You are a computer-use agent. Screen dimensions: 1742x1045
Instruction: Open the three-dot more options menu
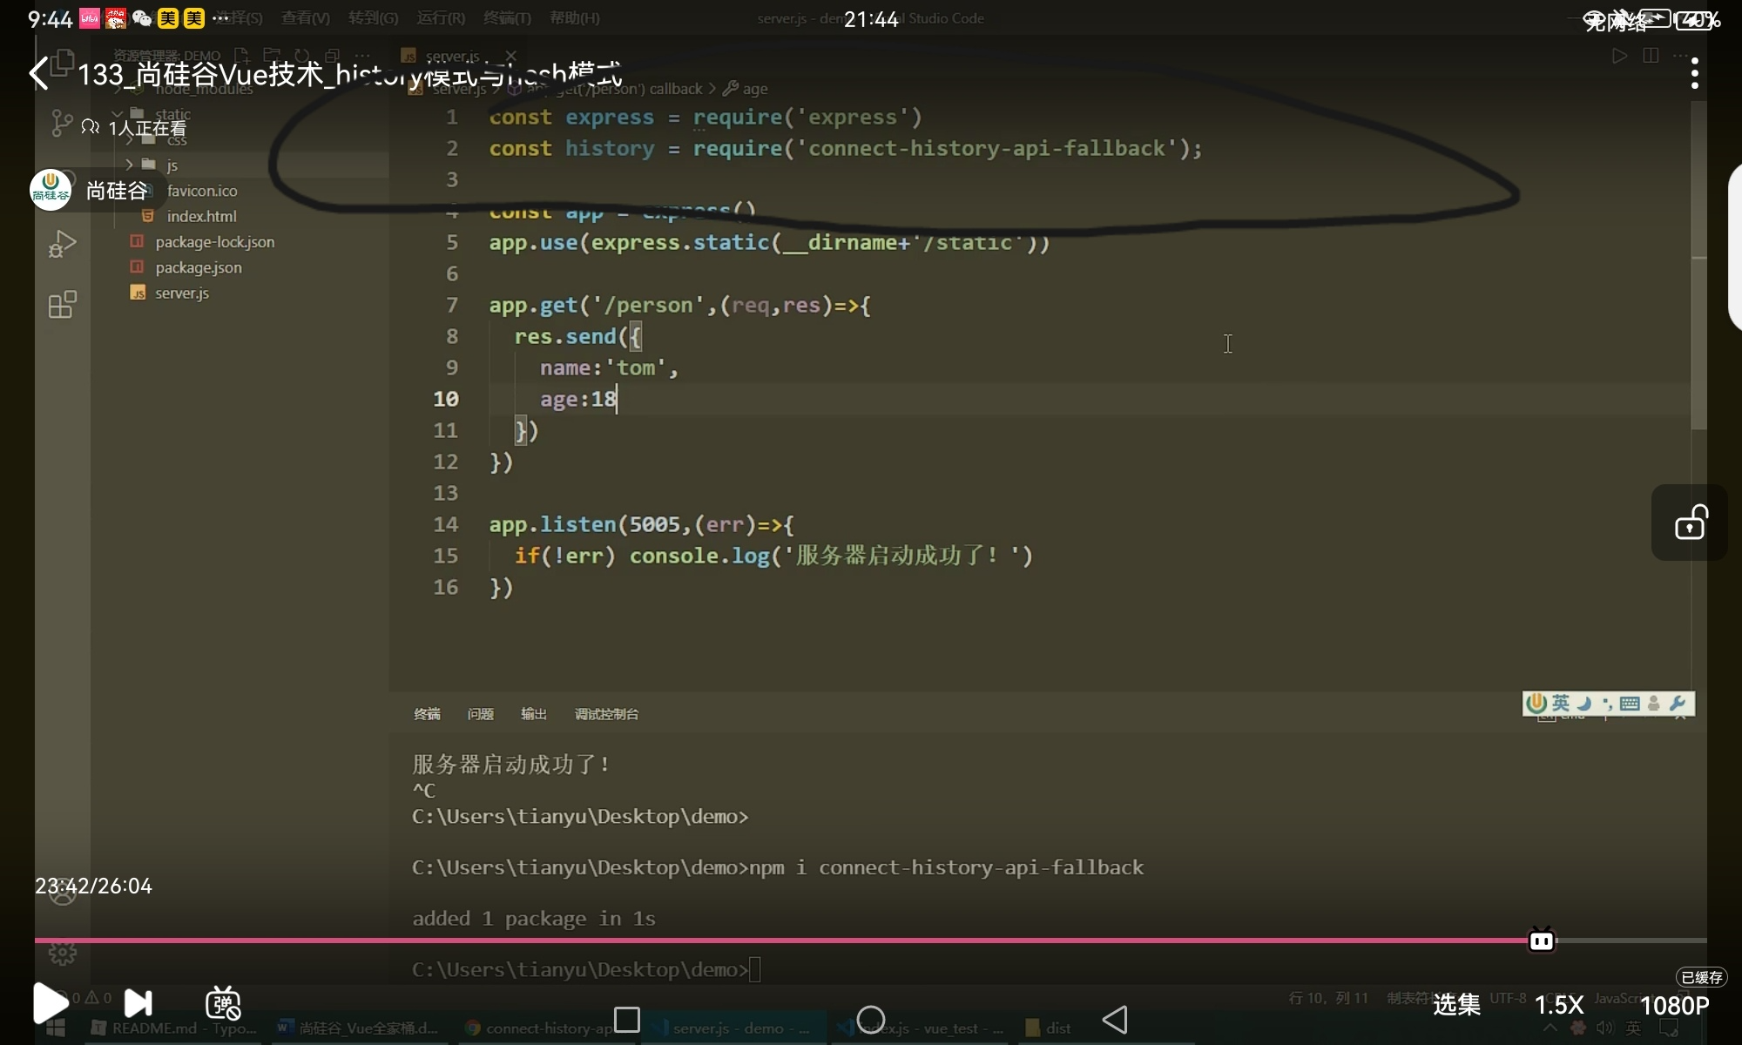pyautogui.click(x=1694, y=74)
